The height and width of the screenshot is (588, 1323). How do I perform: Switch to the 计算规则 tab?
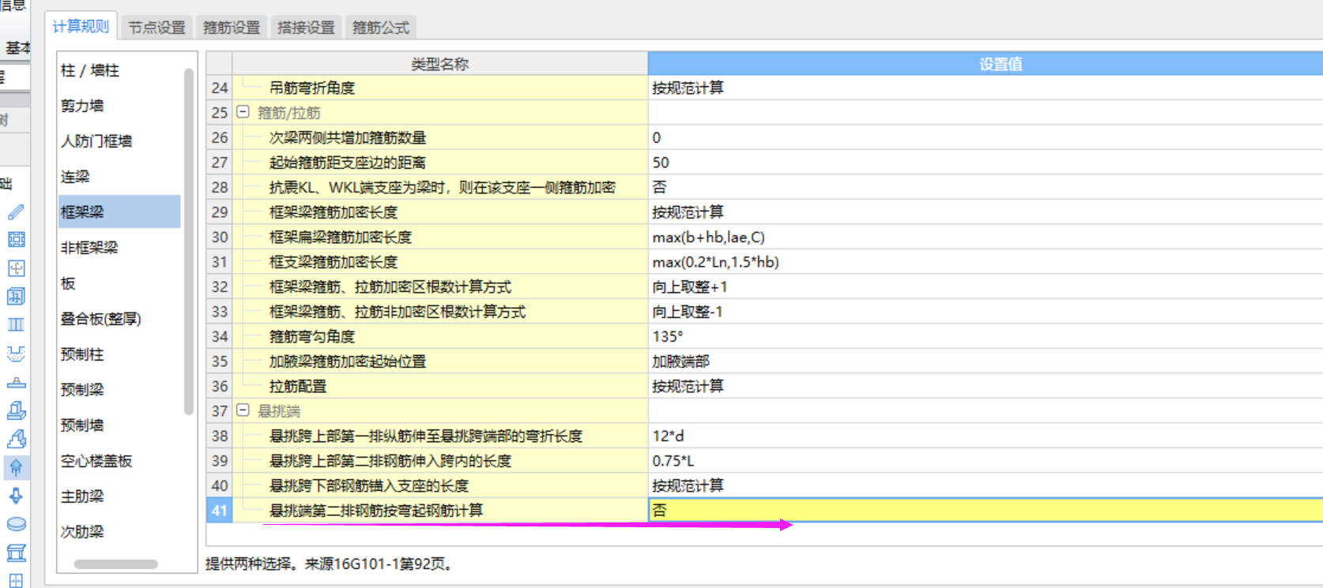[81, 26]
